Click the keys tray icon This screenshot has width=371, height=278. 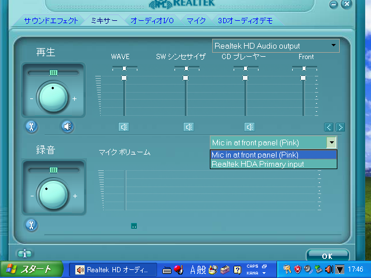pyautogui.click(x=288, y=269)
